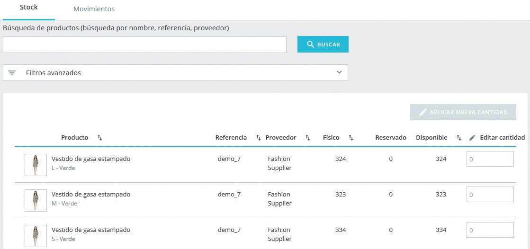Screen dimensions: 530x249
Task: Sort by Referencia arrows icon
Action: tap(259, 138)
